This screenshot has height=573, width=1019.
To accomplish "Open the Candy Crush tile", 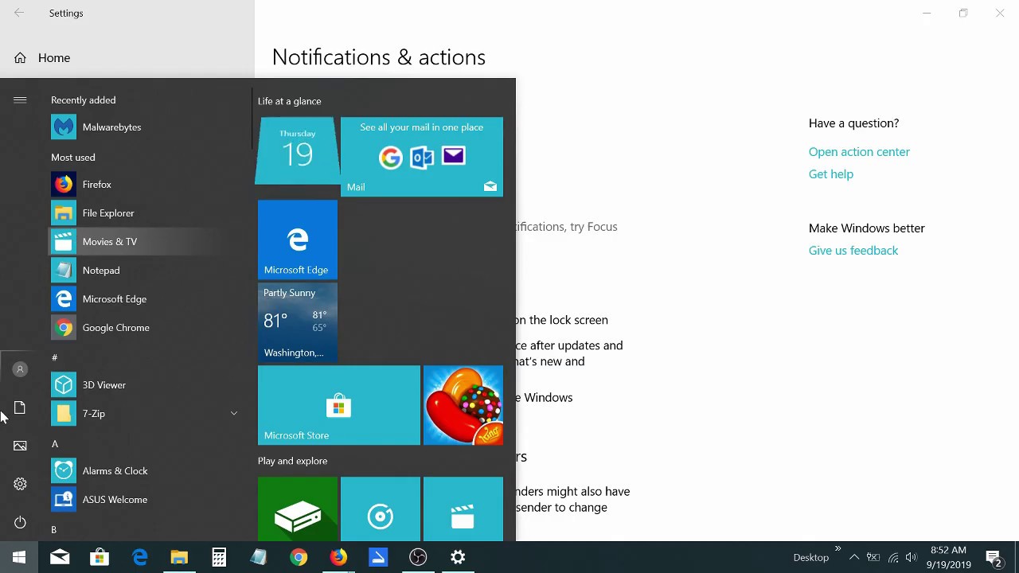I will [463, 405].
